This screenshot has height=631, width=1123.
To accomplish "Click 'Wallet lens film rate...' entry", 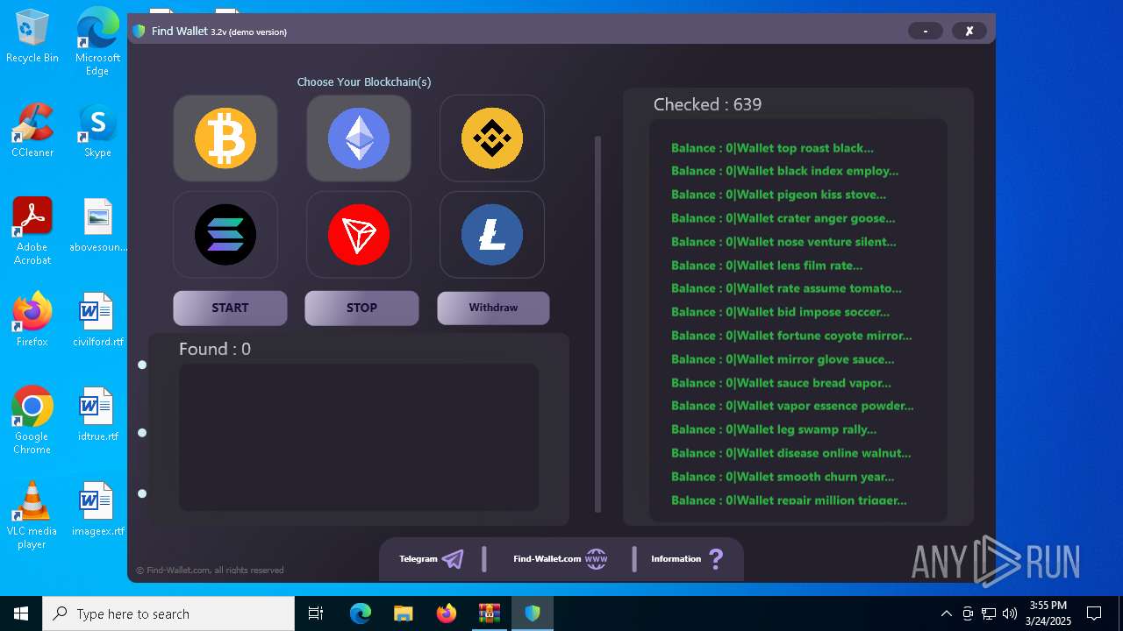I will [767, 266].
